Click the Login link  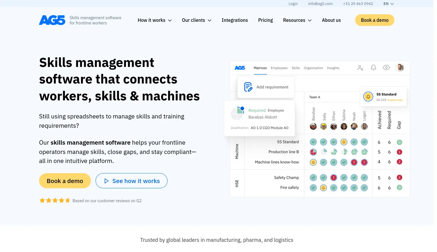pyautogui.click(x=293, y=4)
